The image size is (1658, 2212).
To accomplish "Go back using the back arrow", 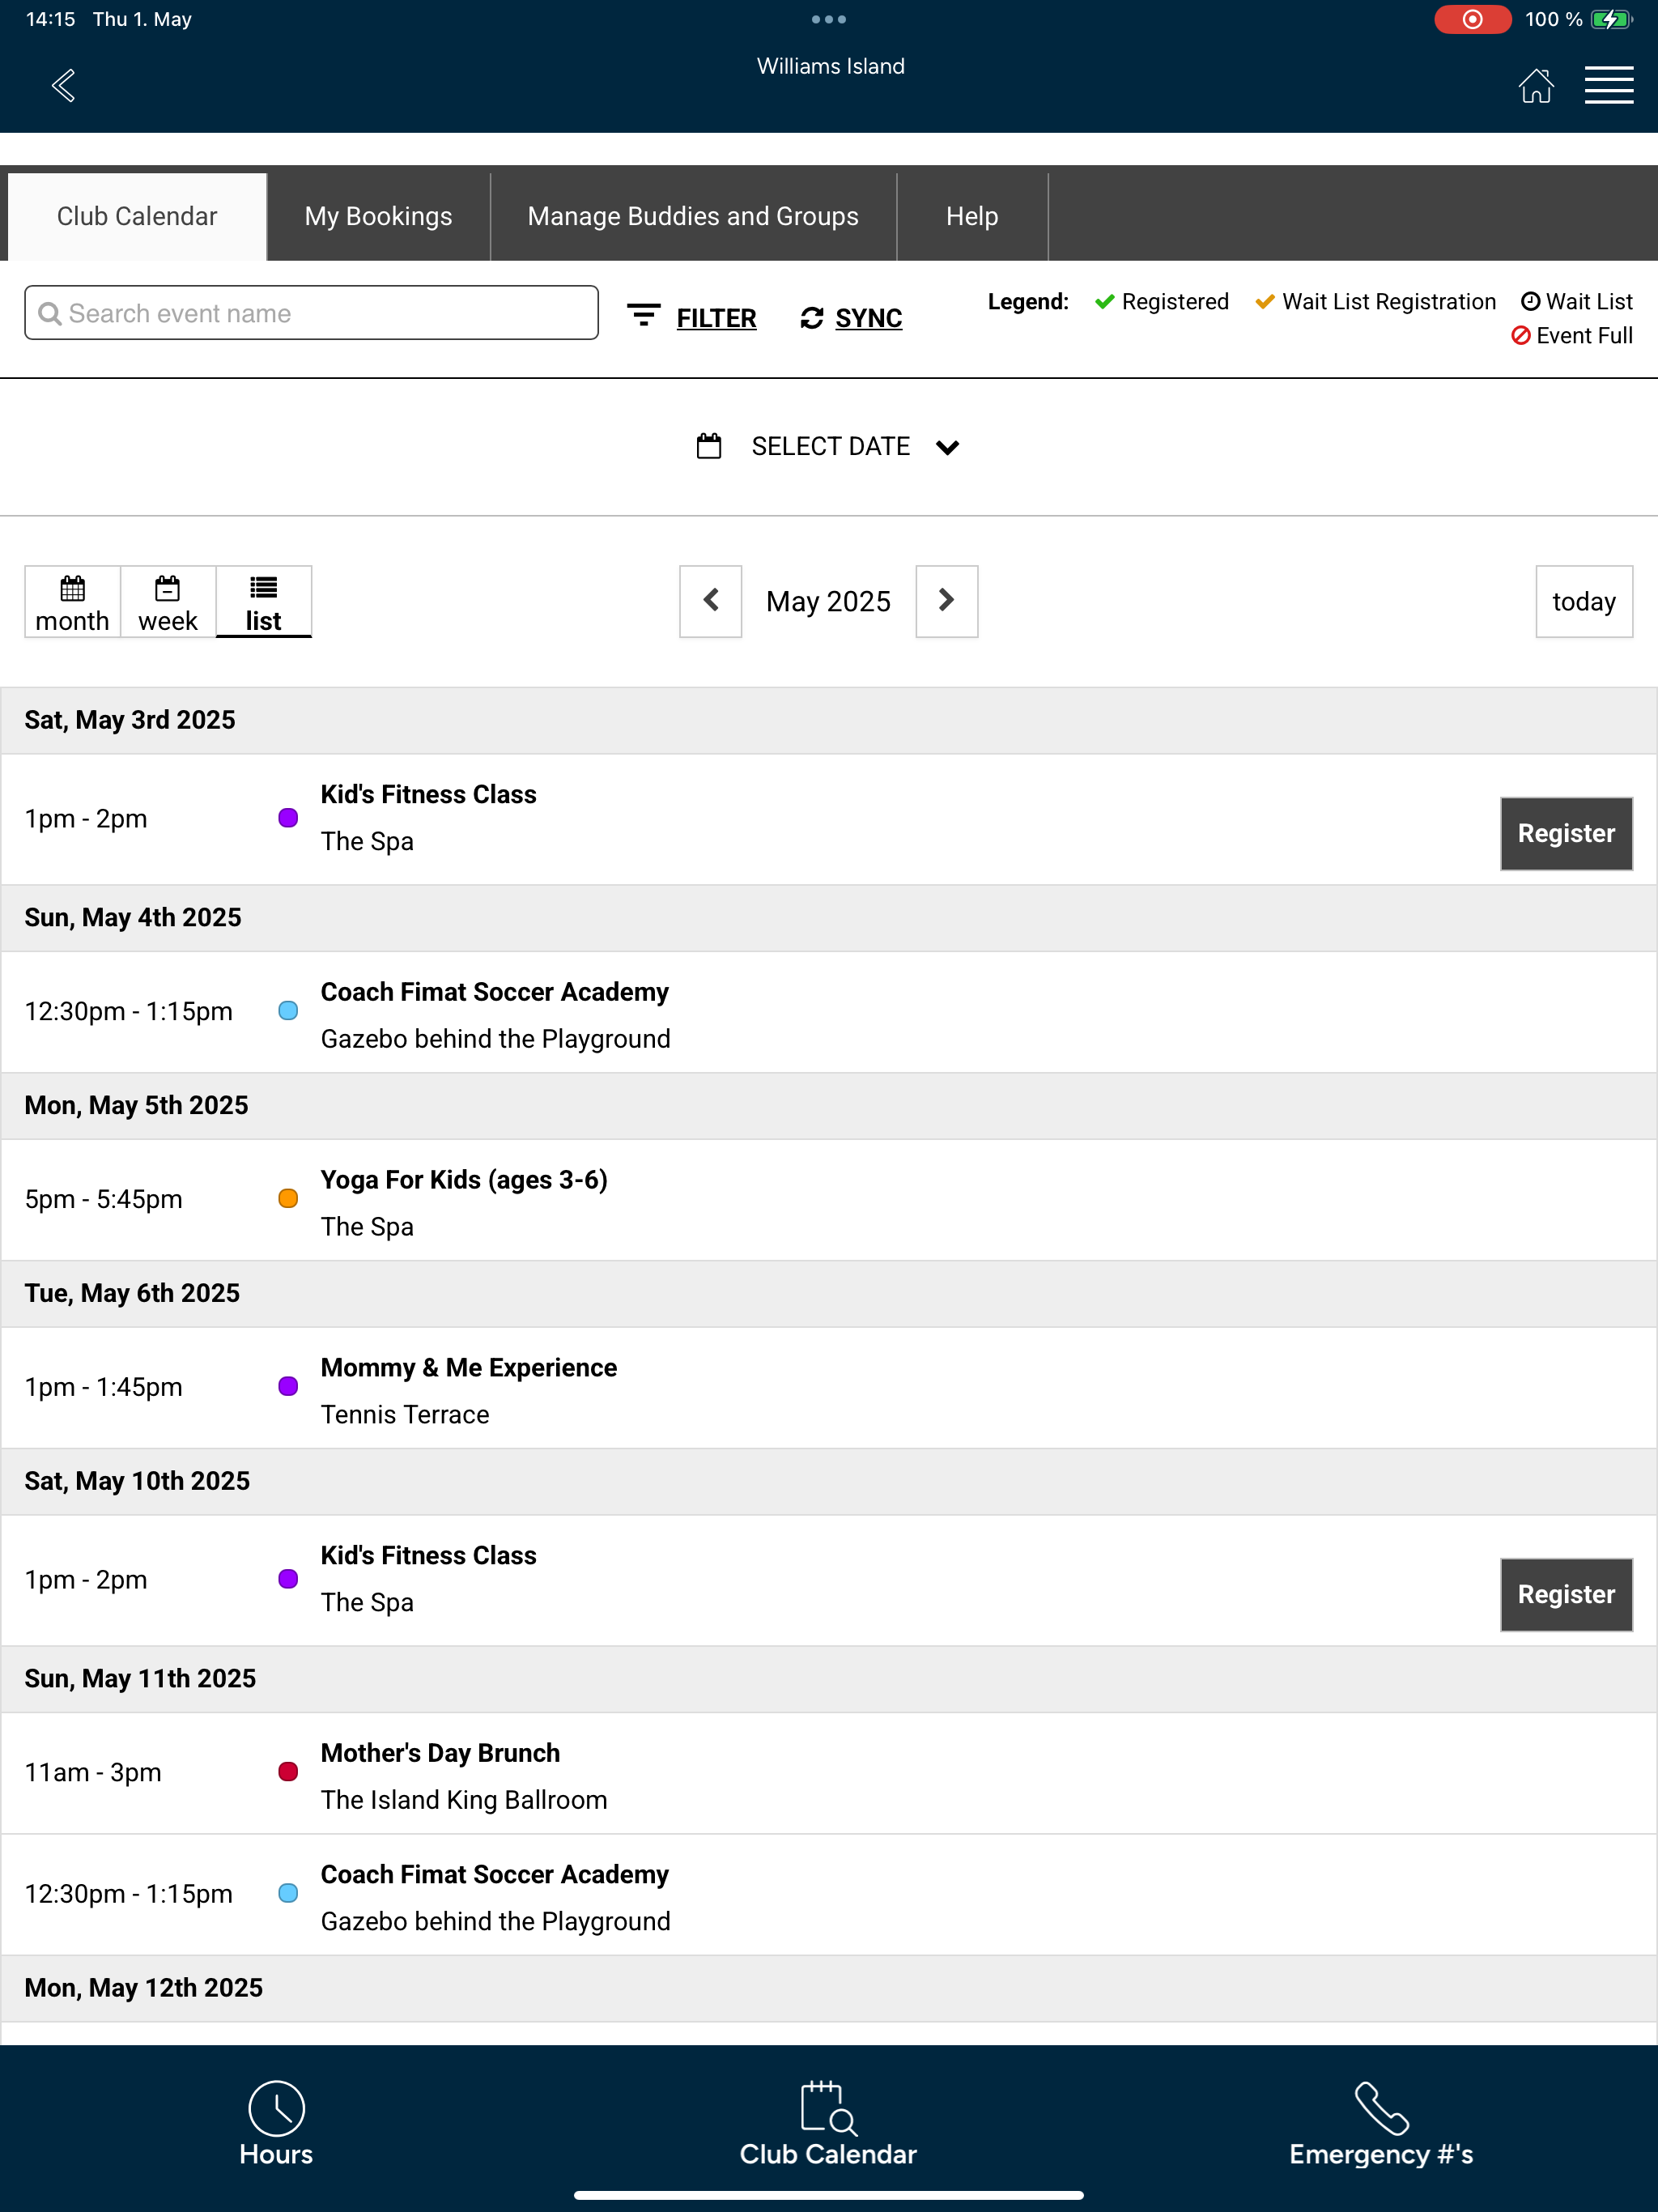I will click(63, 85).
